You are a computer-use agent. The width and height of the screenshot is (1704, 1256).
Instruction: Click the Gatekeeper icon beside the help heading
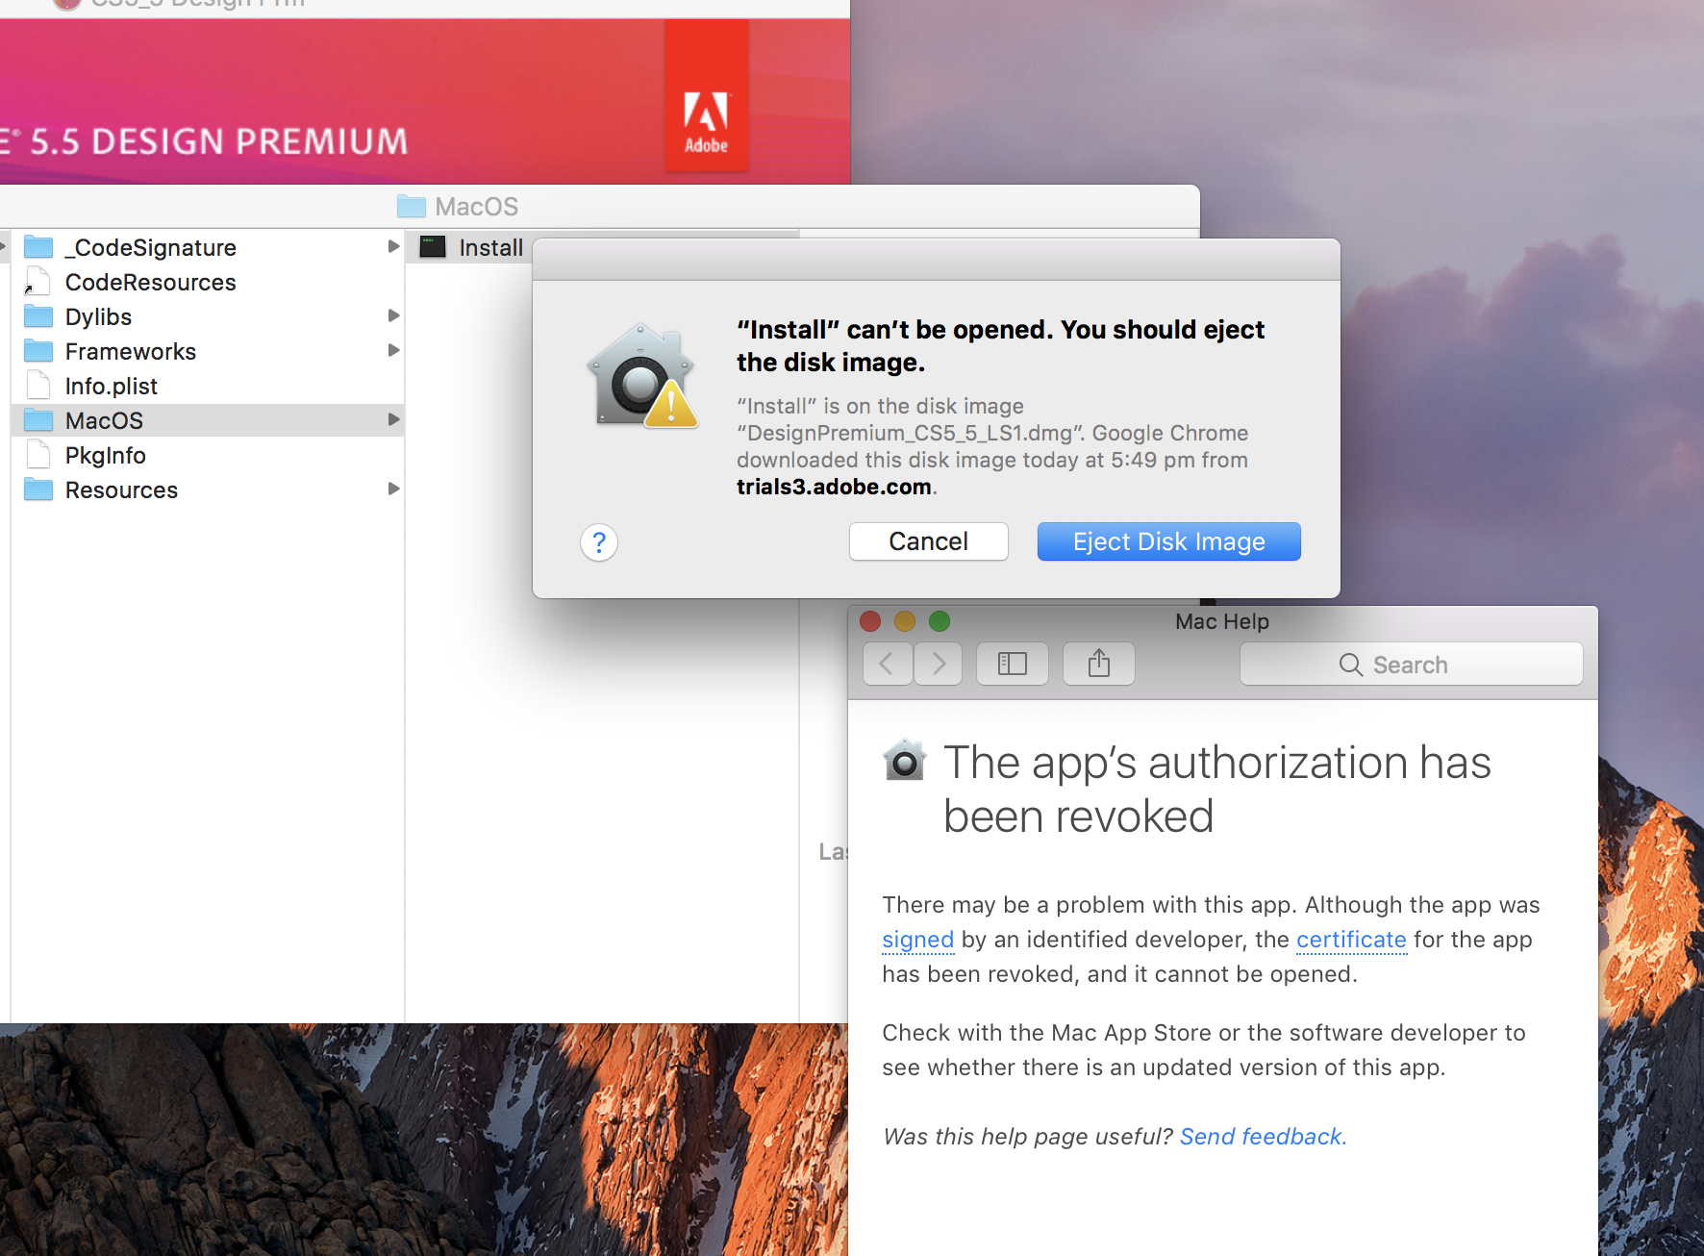point(905,761)
